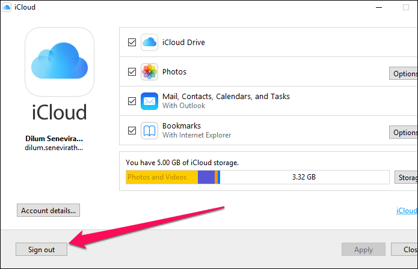Toggle Mail, Contacts, Calendars, and Tasks checkbox
The width and height of the screenshot is (418, 269).
coord(132,101)
